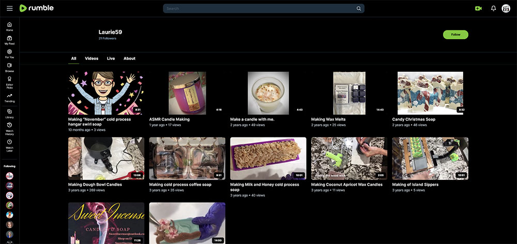The width and height of the screenshot is (517, 244).
Task: Select the All tab
Action: (73, 58)
